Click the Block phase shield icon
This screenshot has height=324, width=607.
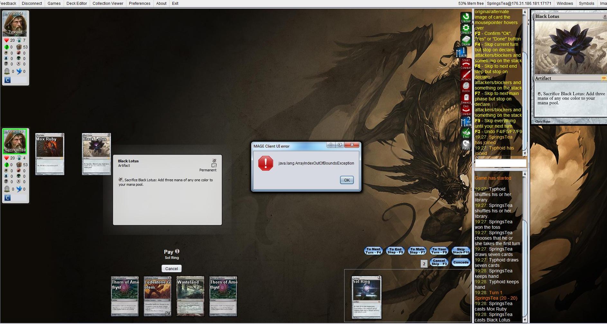tap(466, 87)
